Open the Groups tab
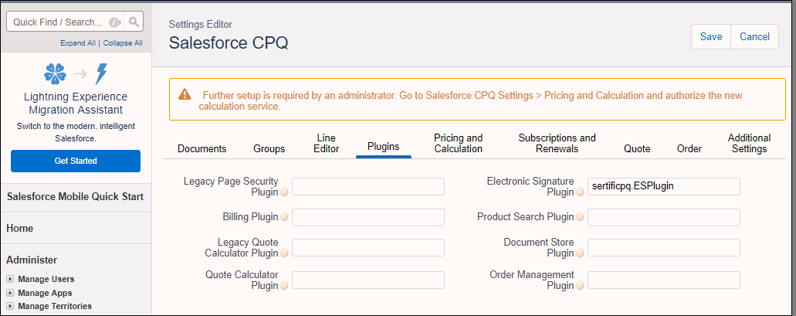 (269, 149)
